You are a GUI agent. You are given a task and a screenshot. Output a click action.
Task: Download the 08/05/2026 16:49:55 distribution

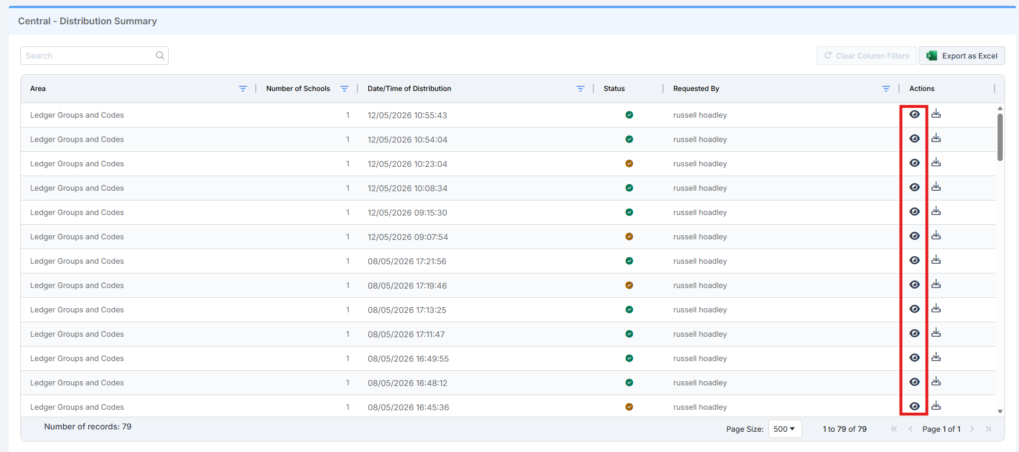pyautogui.click(x=936, y=357)
